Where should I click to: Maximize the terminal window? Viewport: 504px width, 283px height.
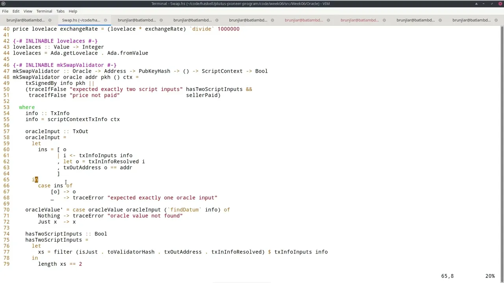point(492,4)
